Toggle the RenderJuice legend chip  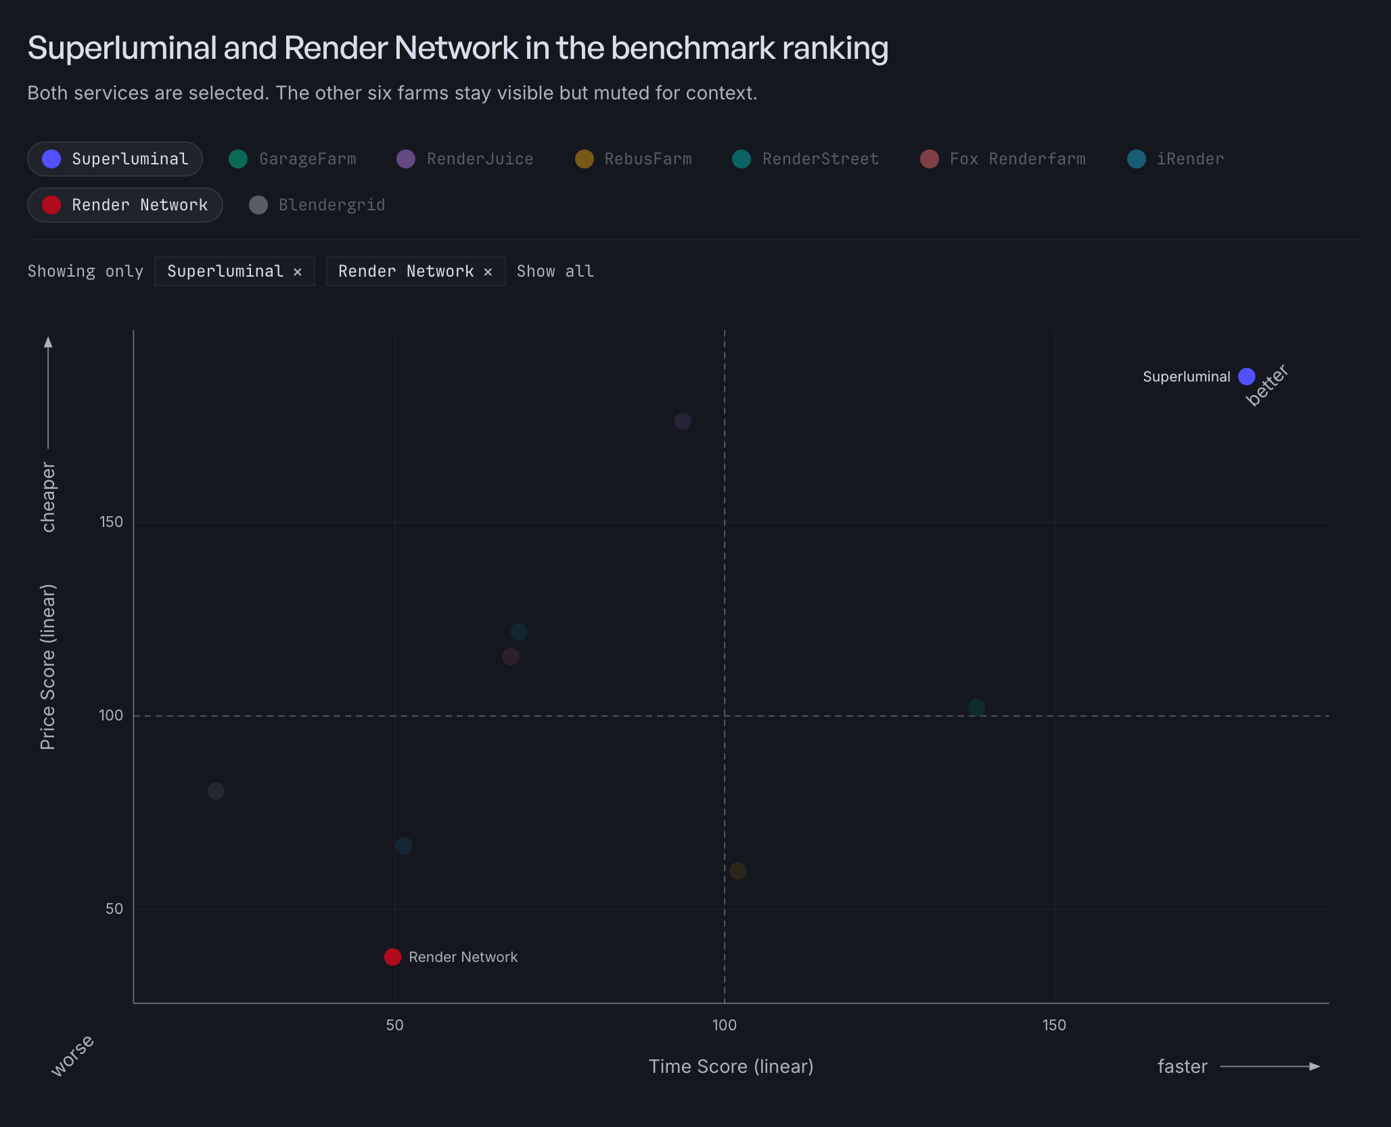[x=465, y=159]
